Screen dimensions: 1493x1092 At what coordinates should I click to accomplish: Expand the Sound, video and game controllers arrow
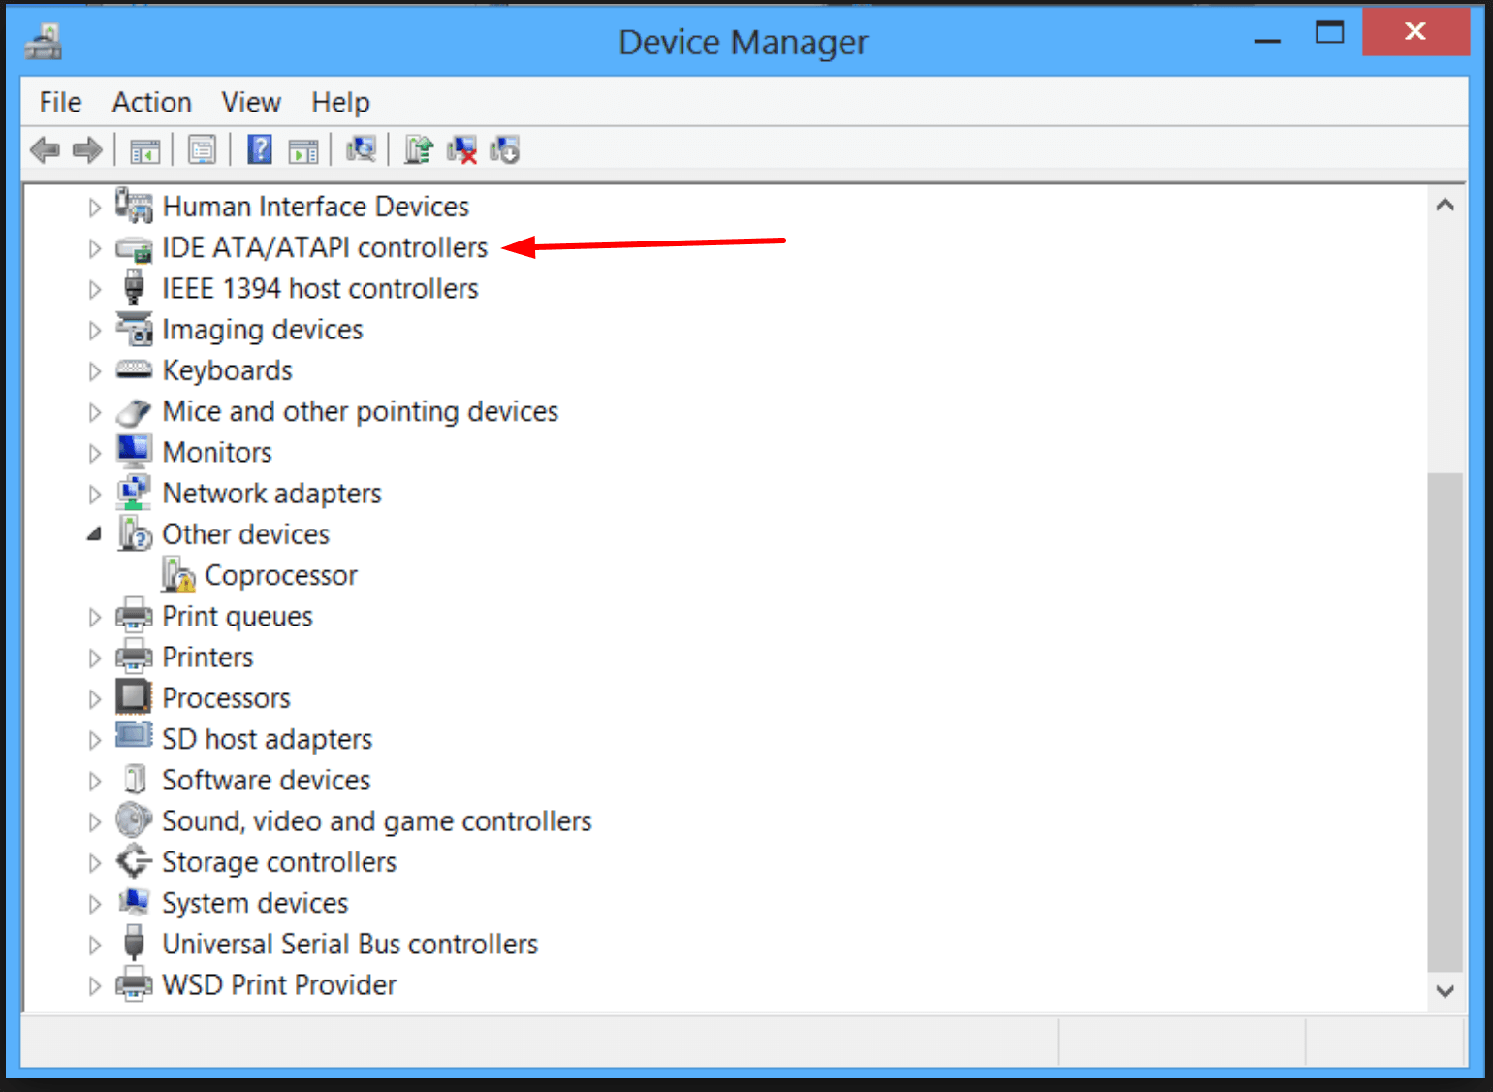point(94,822)
